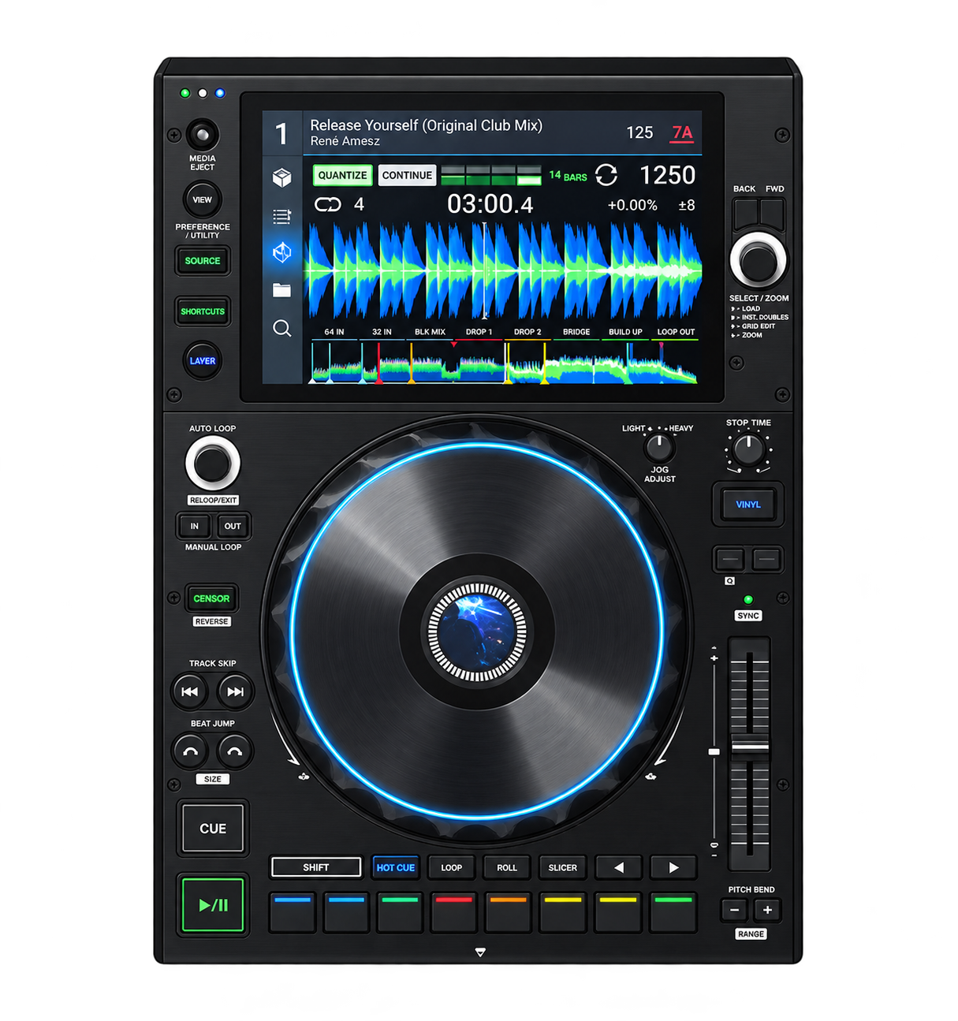958x1021 pixels.
Task: Toggle CONTINUE playback mode on display
Action: pos(407,175)
